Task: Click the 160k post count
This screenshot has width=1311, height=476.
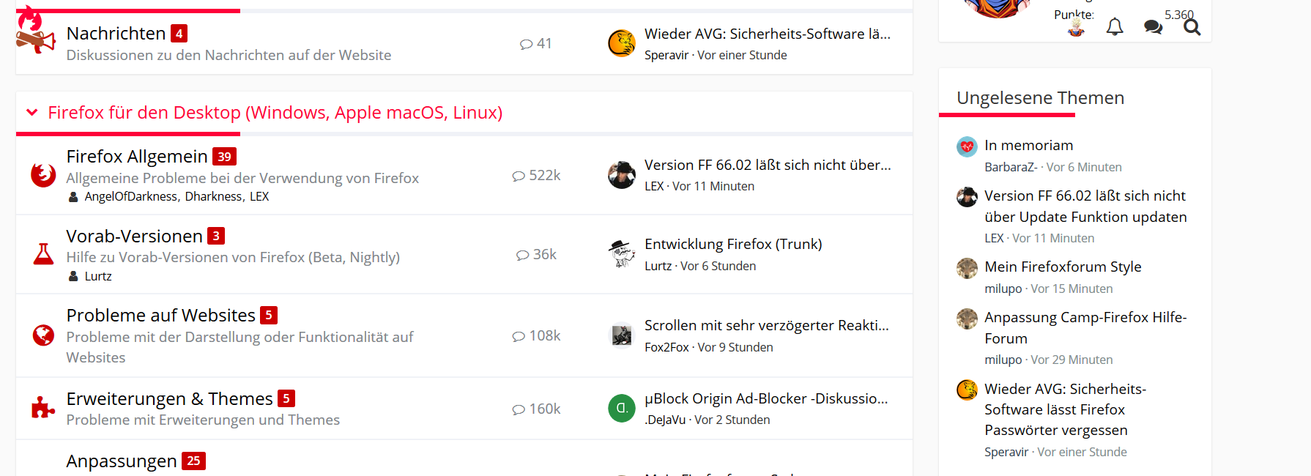Action: click(536, 409)
